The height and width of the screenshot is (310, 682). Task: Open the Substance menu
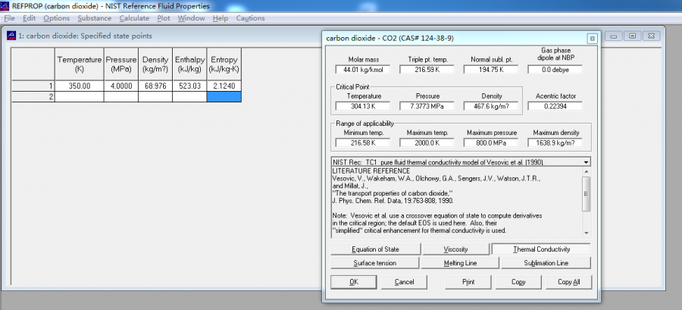click(95, 18)
